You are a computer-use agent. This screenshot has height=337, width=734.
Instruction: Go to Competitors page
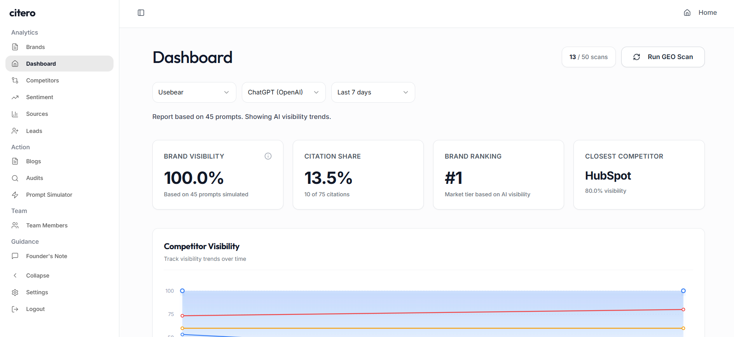[x=59, y=80]
